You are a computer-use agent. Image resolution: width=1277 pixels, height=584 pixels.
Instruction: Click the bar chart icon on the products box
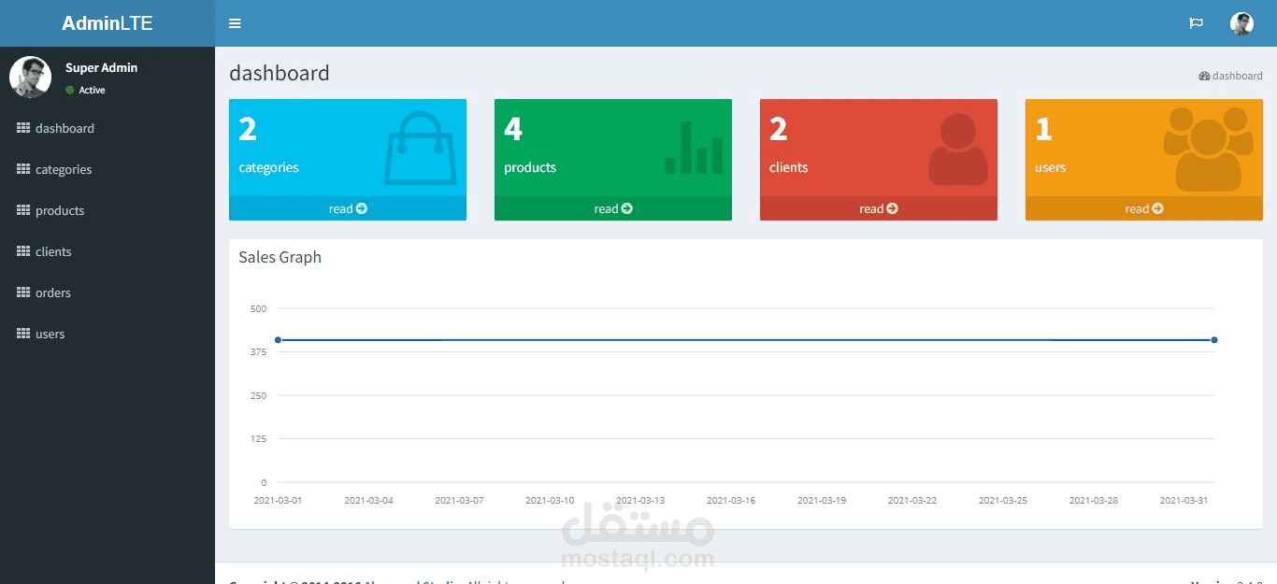[692, 150]
